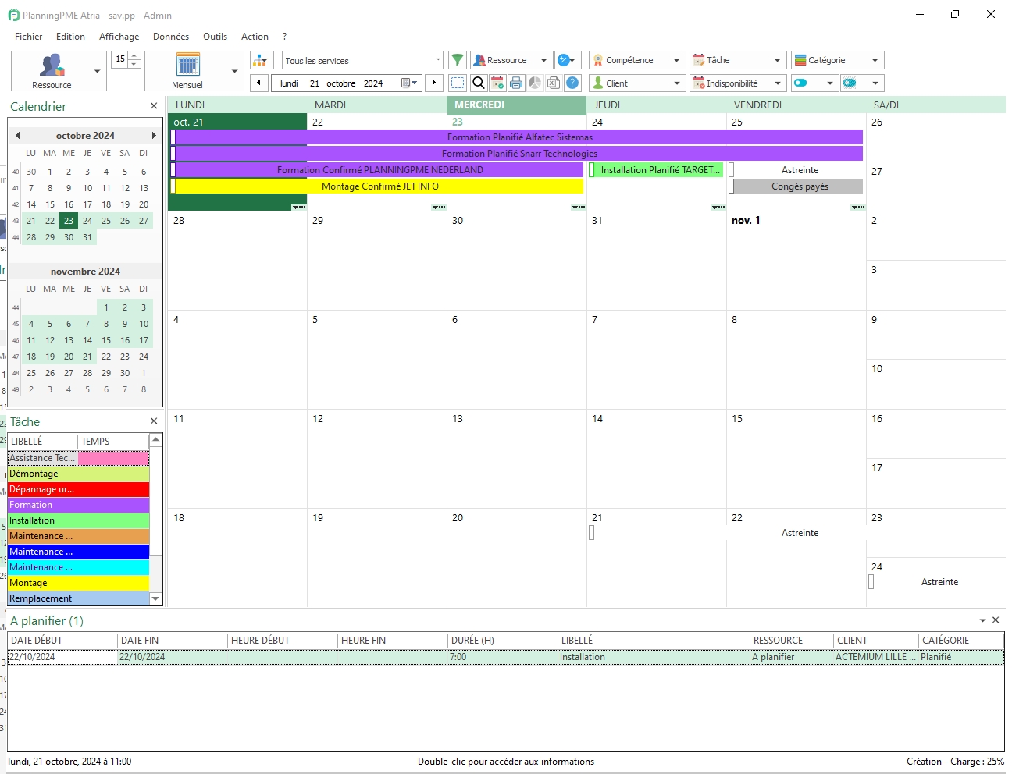Select the purple Formation color swatch in Tâche list

[77, 505]
